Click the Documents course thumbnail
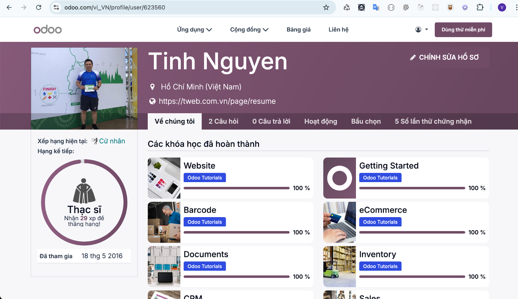Viewport: 518px width, 299px height. tap(164, 266)
